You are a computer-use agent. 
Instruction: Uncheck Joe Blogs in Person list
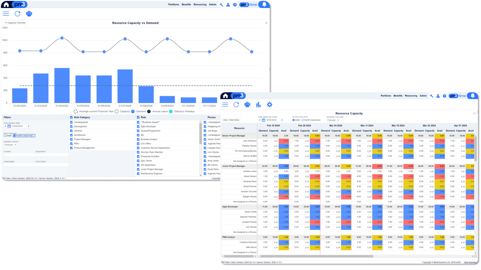(x=205, y=131)
